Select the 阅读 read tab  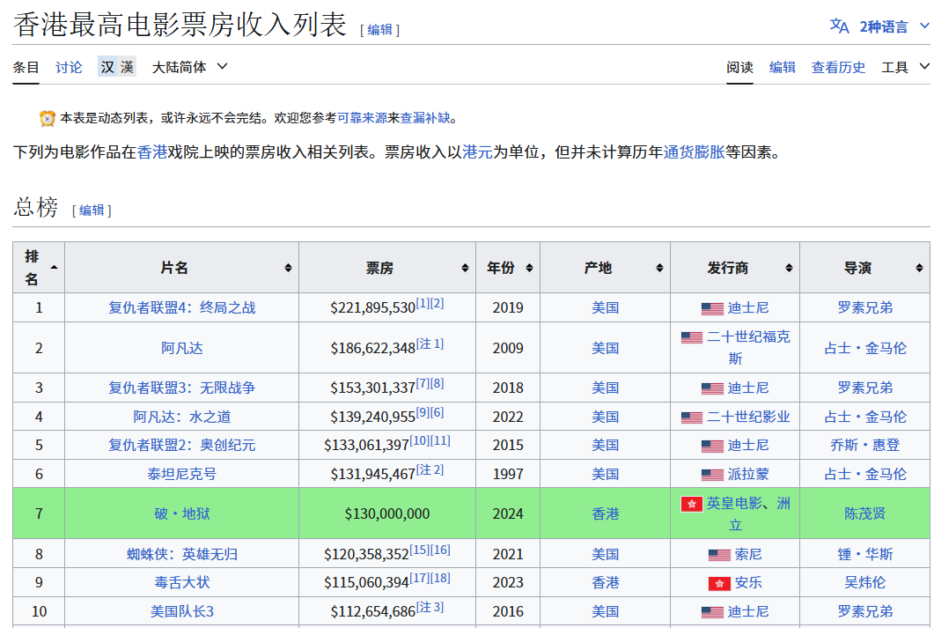point(739,67)
